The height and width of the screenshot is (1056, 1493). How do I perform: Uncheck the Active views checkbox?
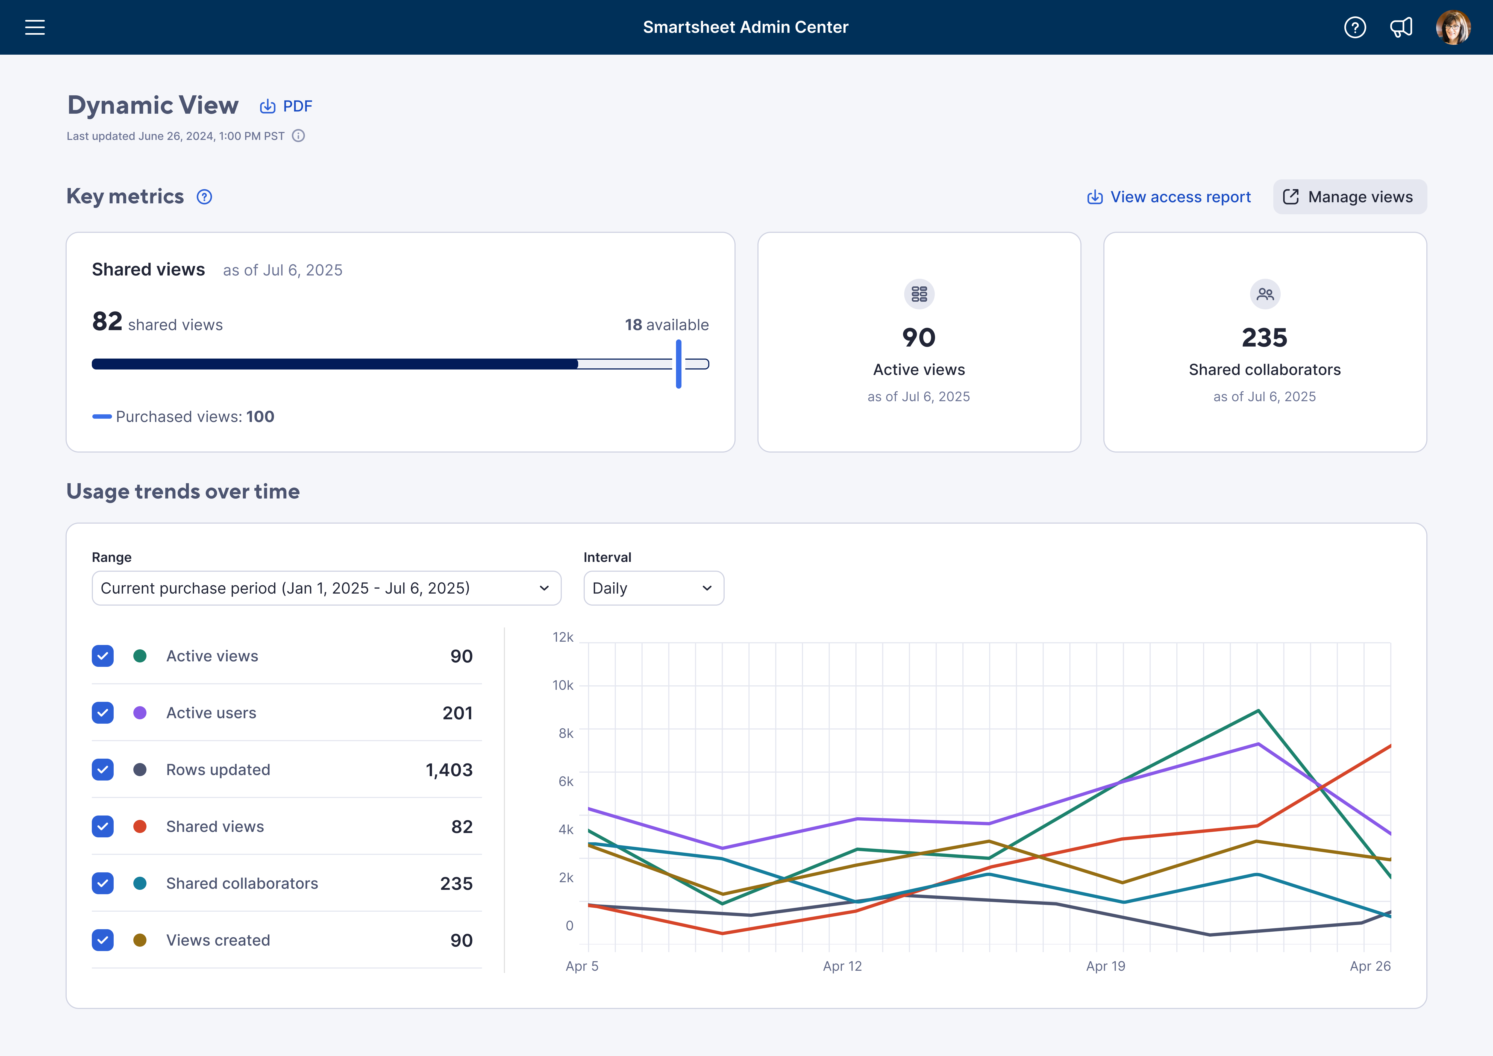pyautogui.click(x=103, y=656)
